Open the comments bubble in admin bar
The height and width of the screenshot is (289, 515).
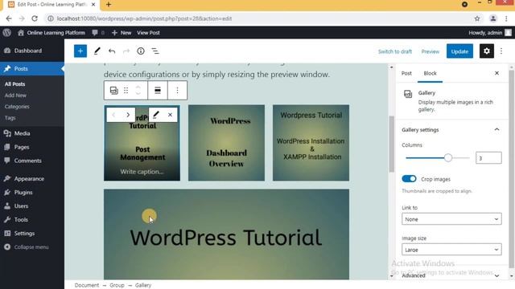pyautogui.click(x=98, y=32)
